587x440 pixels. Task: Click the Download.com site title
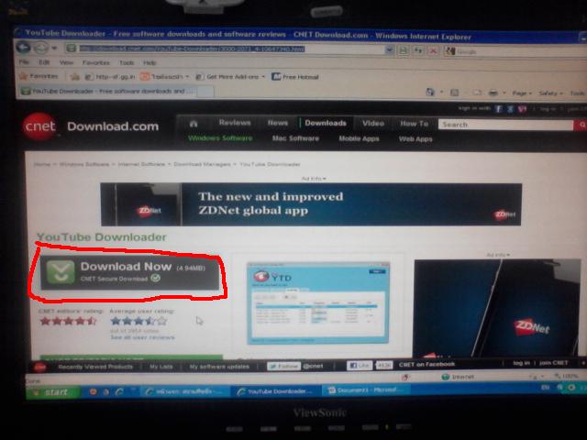click(x=113, y=126)
